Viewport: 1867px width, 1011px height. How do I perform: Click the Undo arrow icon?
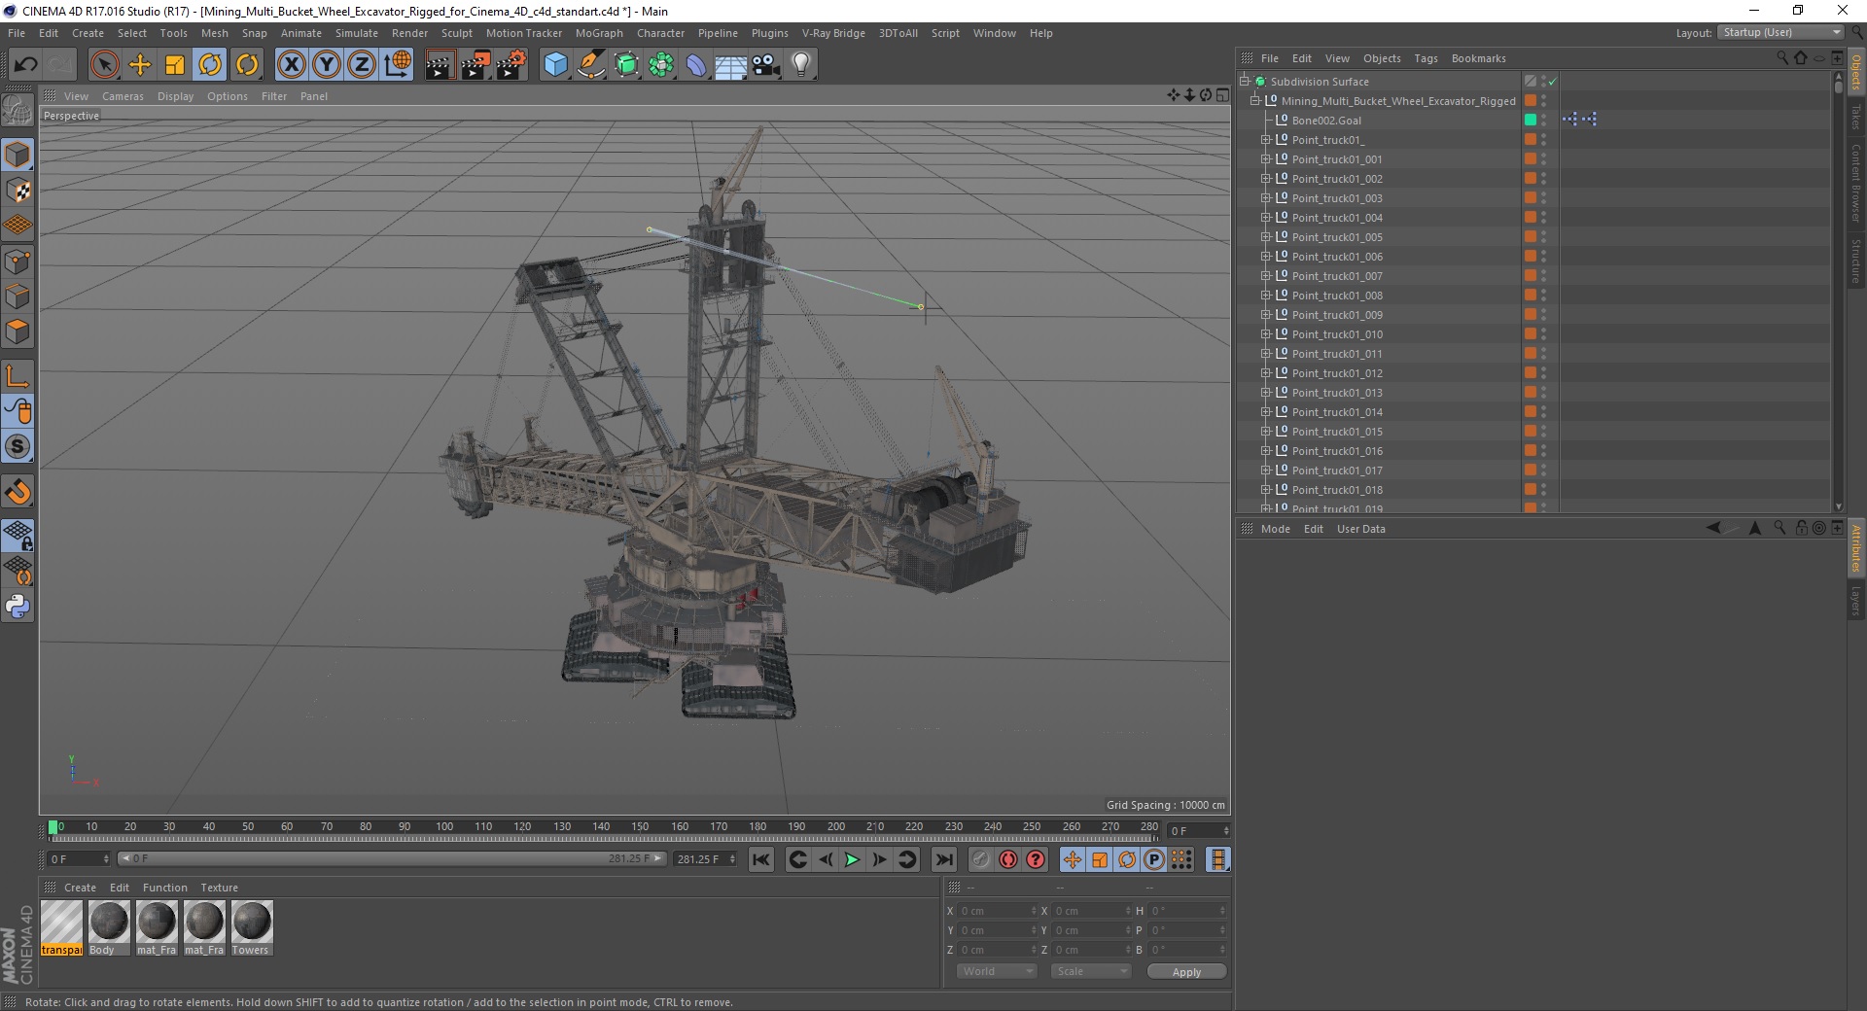pos(26,65)
